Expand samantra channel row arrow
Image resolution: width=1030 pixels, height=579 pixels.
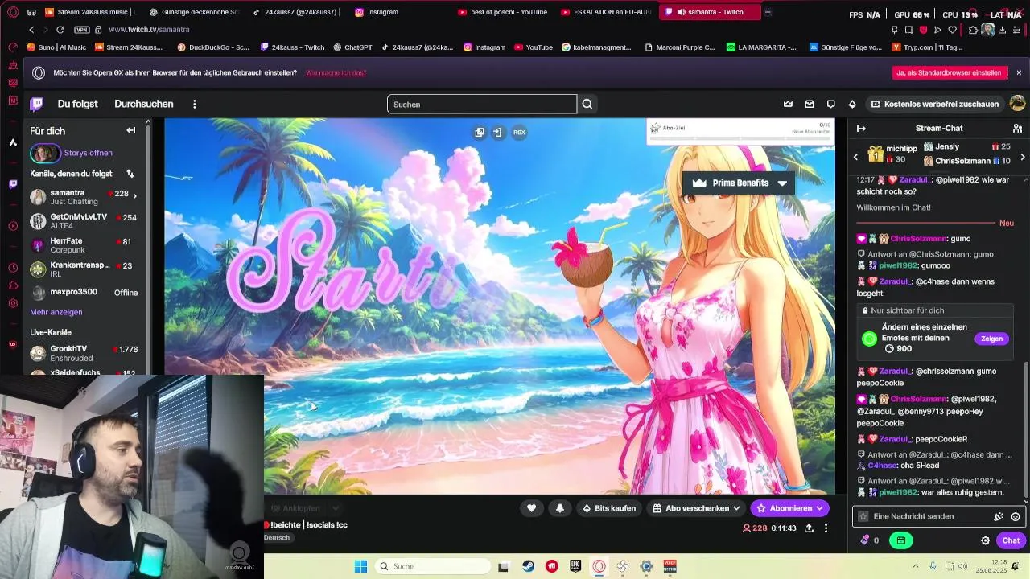(x=134, y=195)
